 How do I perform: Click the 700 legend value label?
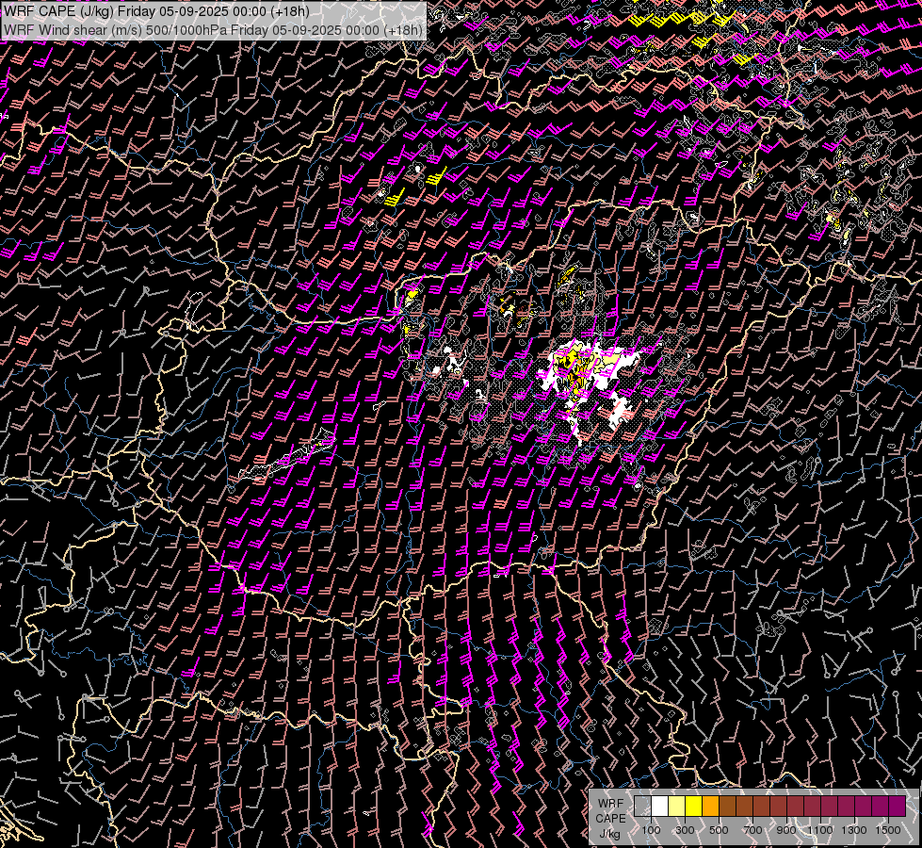point(752,830)
